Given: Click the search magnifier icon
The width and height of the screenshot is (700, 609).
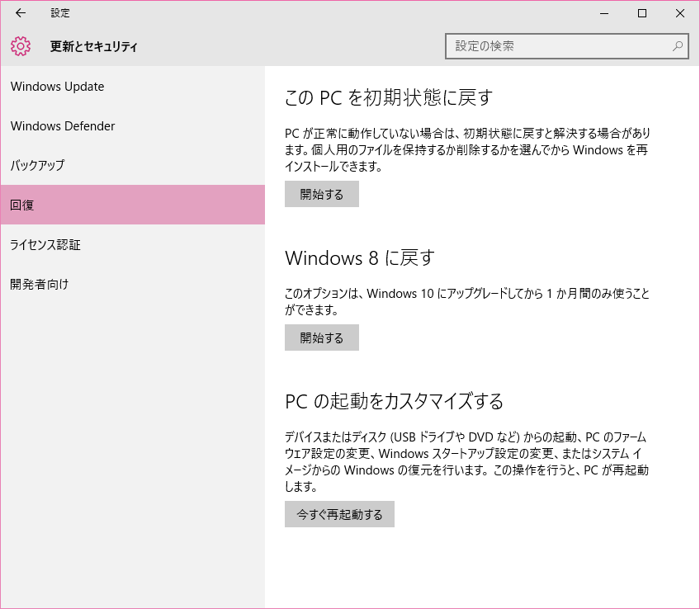Looking at the screenshot, I should pos(677,46).
